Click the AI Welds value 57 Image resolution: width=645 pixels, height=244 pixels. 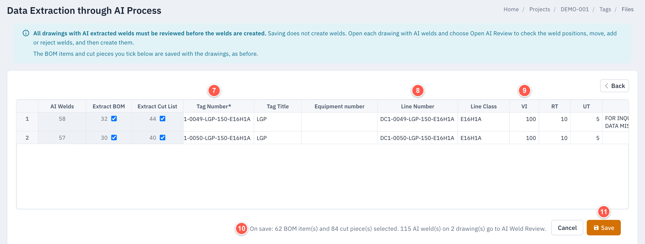tap(62, 138)
